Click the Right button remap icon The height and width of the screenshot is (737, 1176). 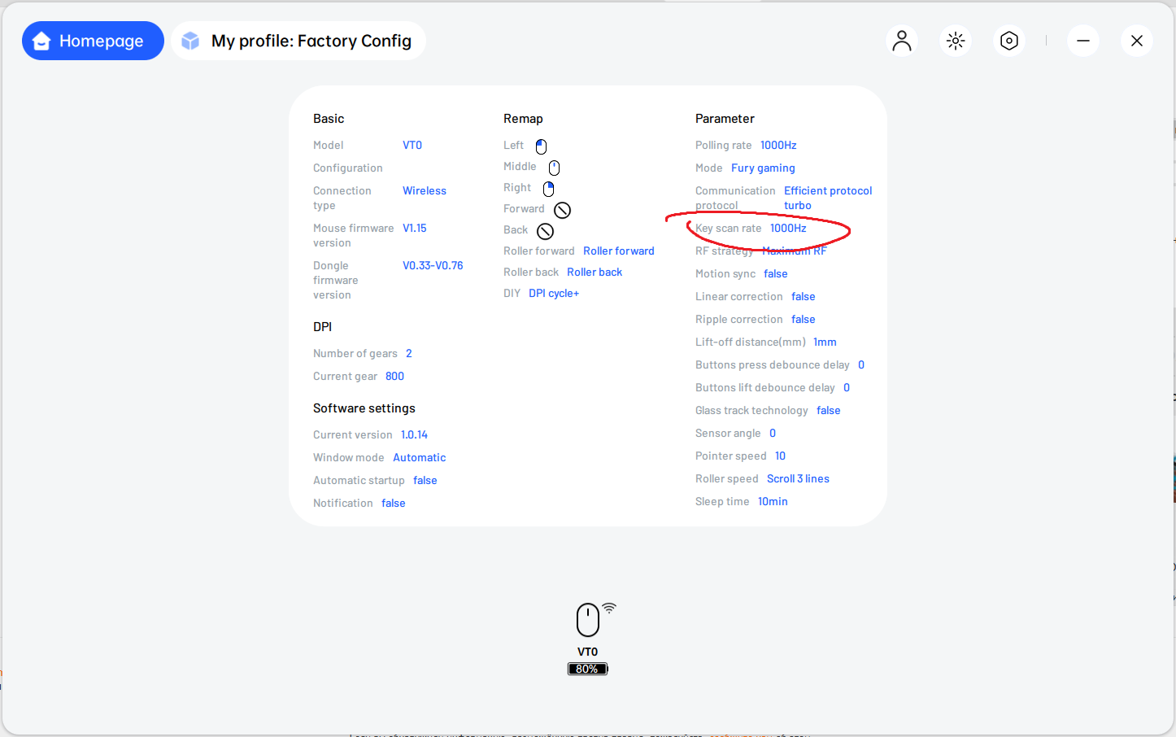pos(548,189)
